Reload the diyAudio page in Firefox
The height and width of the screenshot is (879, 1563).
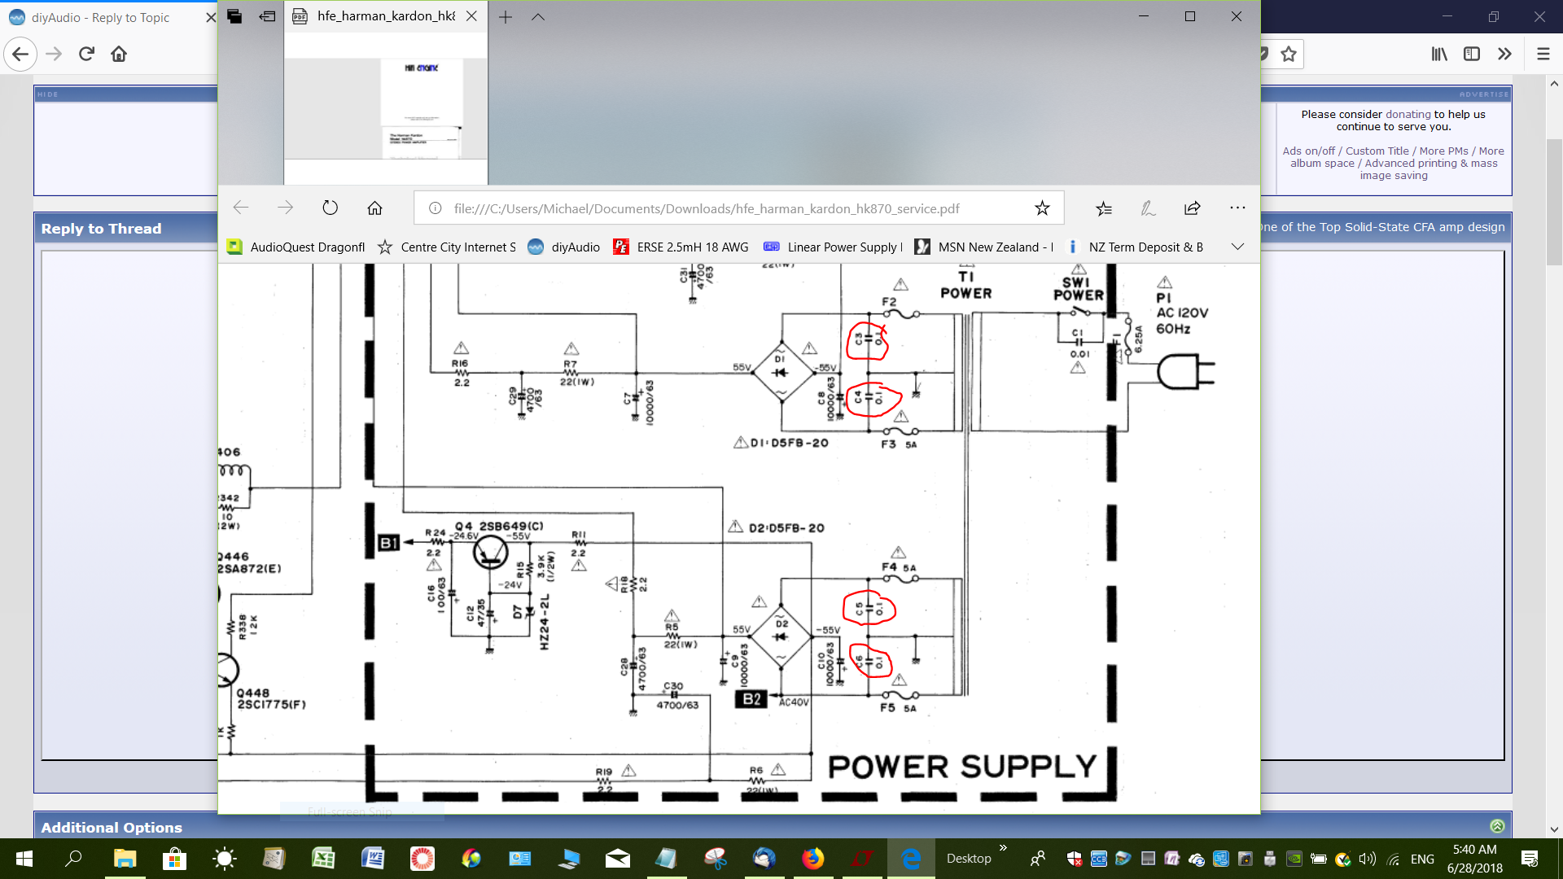(86, 54)
